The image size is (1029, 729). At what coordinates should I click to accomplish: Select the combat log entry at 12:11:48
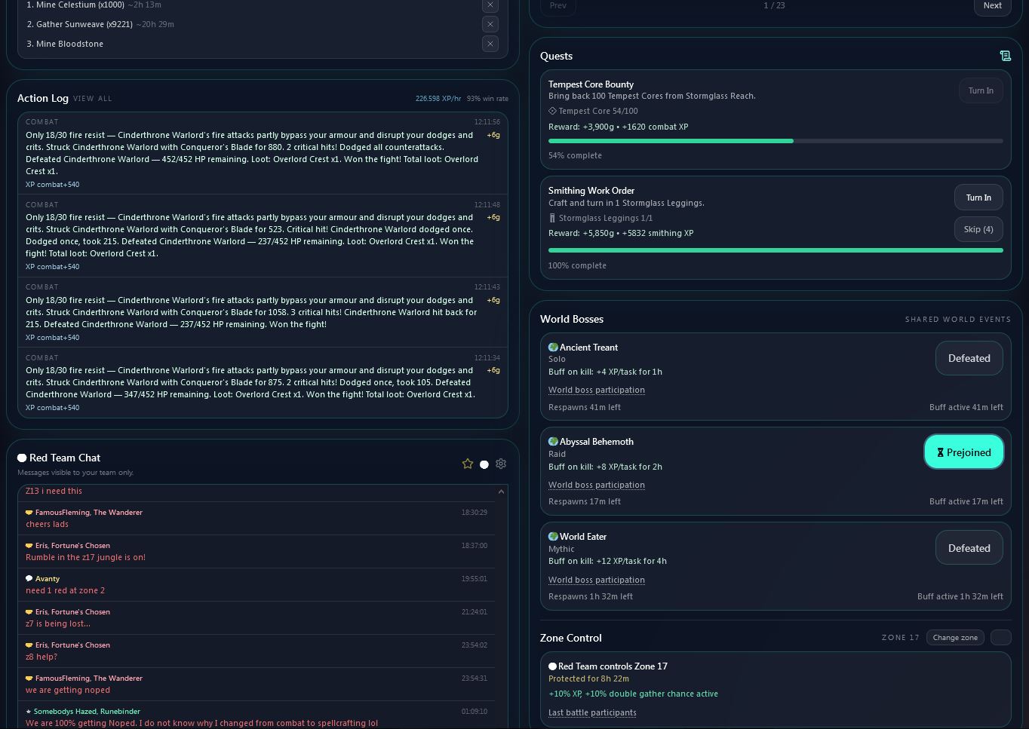263,236
